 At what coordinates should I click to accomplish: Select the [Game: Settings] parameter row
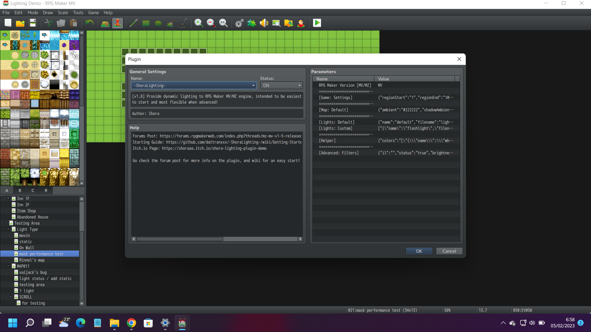tap(386, 97)
